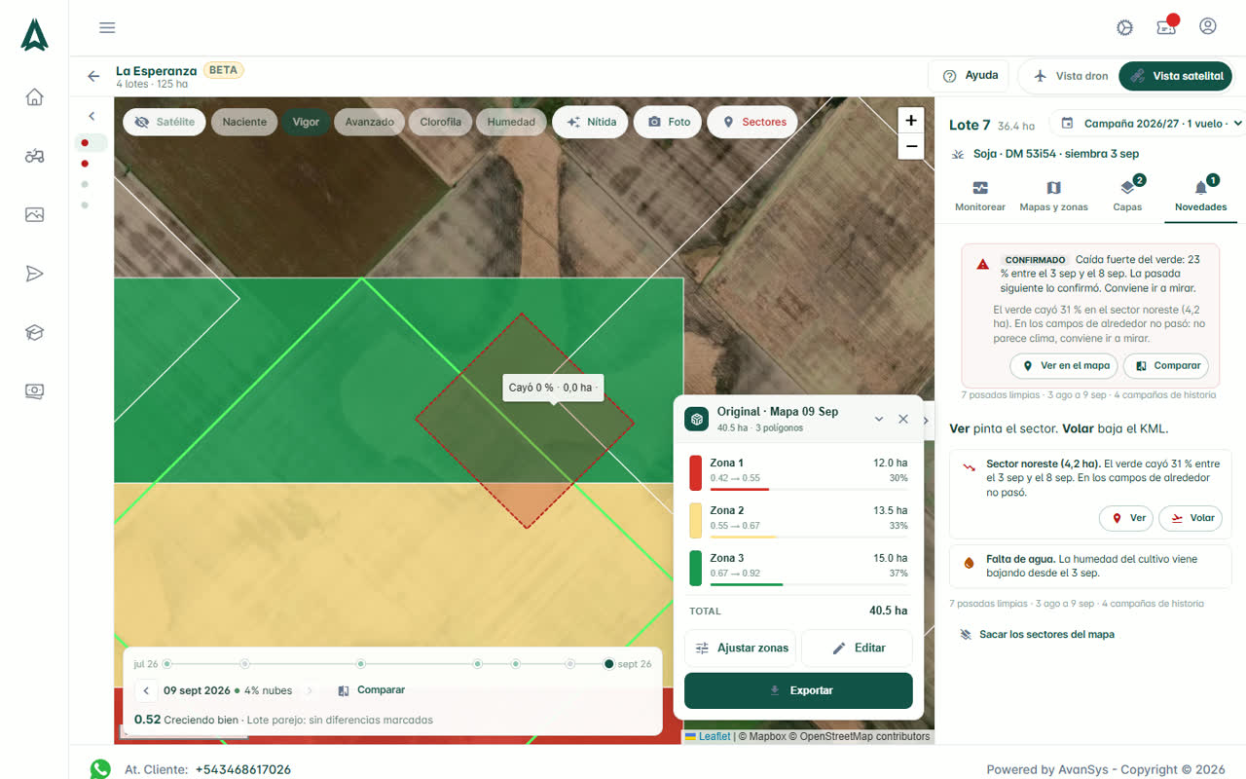Open the Capas tab
The height and width of the screenshot is (779, 1246).
coord(1127,196)
